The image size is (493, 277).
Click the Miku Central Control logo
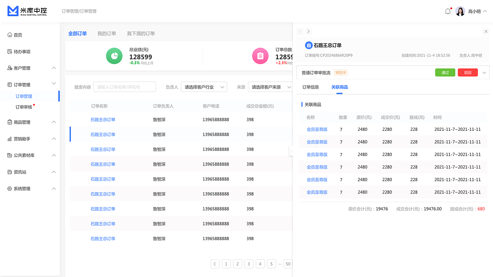coord(27,11)
